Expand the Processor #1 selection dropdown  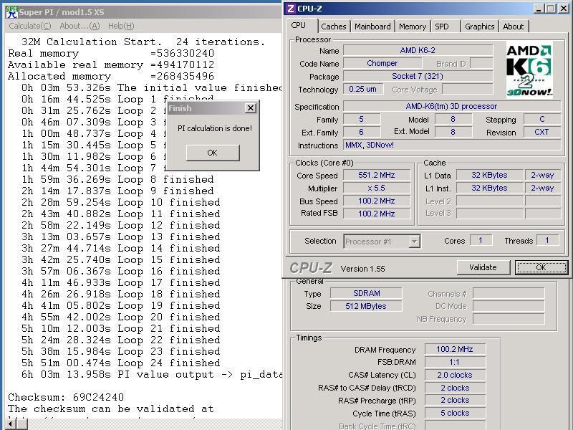414,242
